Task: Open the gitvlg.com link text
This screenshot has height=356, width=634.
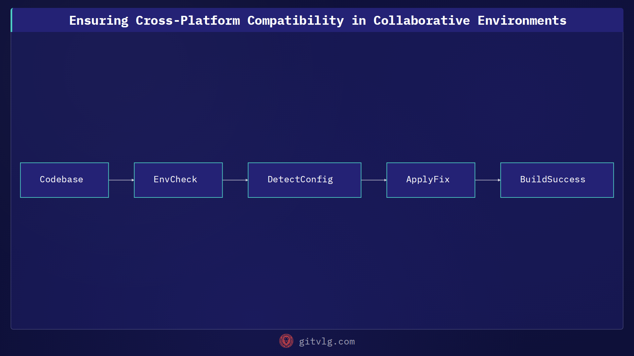Action: [327, 341]
